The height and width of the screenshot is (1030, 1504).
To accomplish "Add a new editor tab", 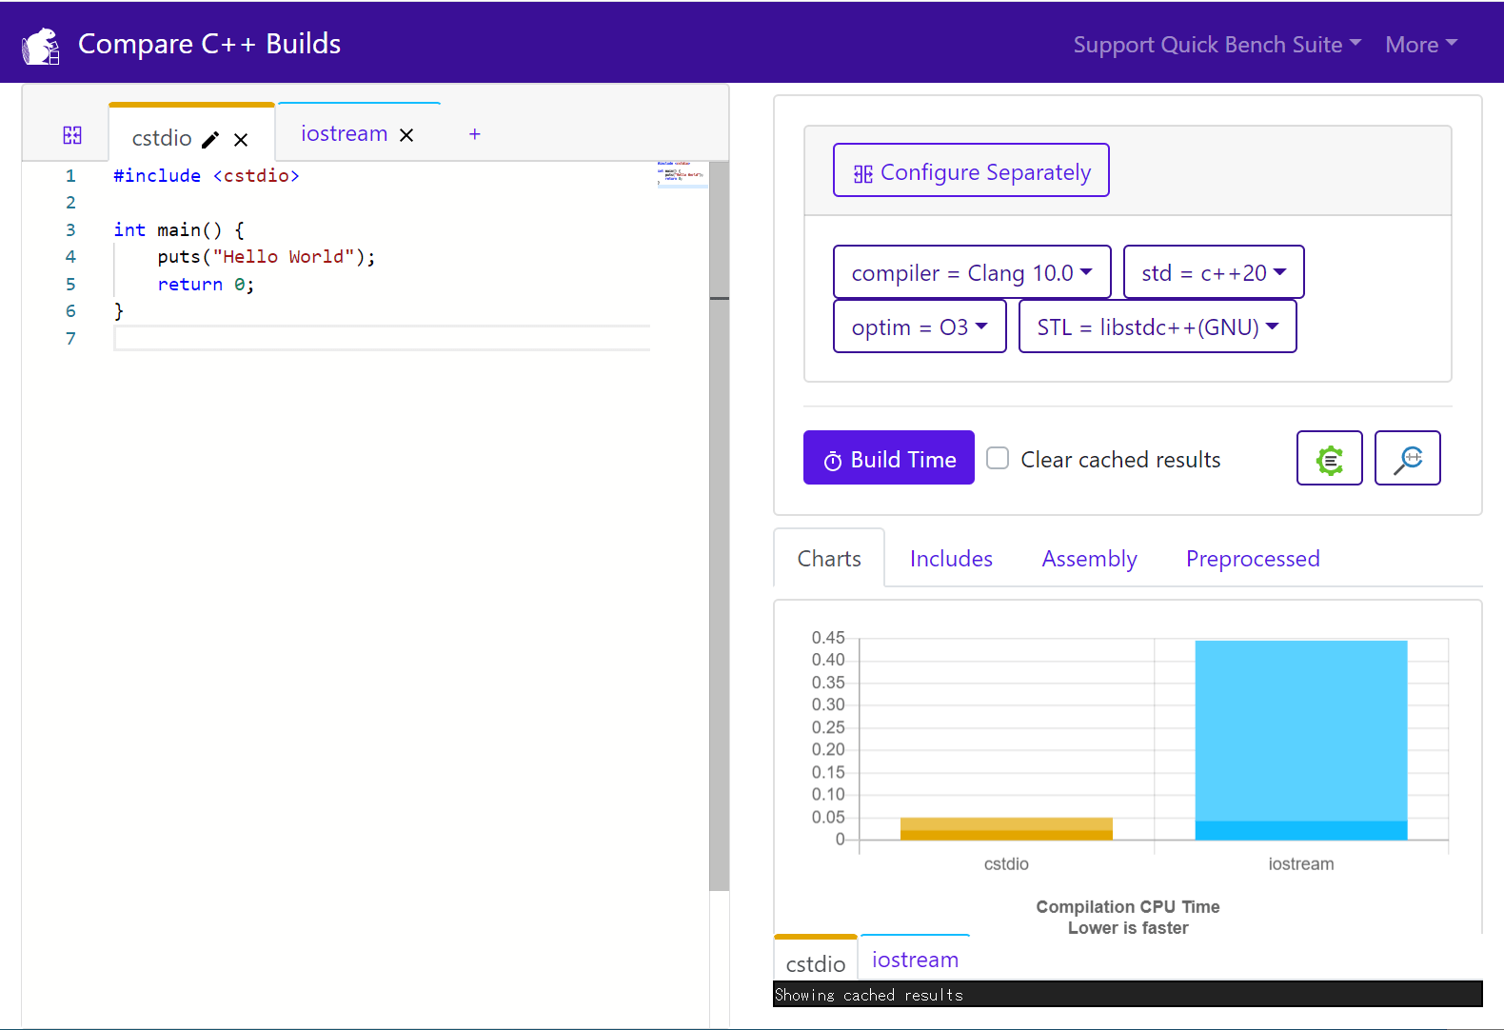I will tap(475, 134).
